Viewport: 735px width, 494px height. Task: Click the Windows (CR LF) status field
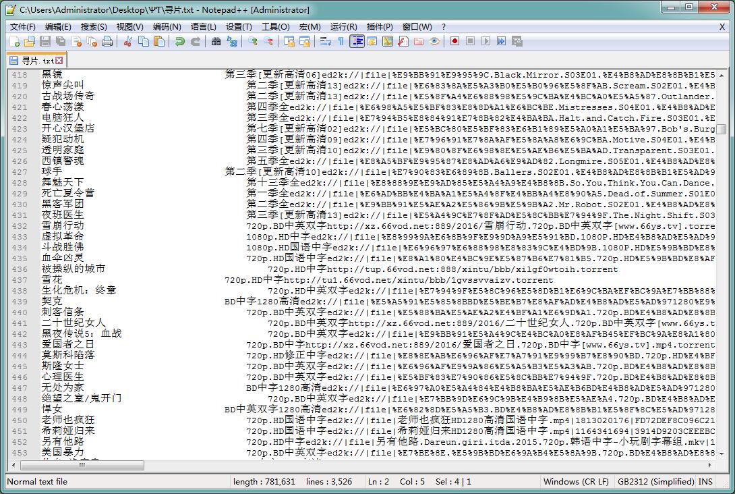[576, 482]
